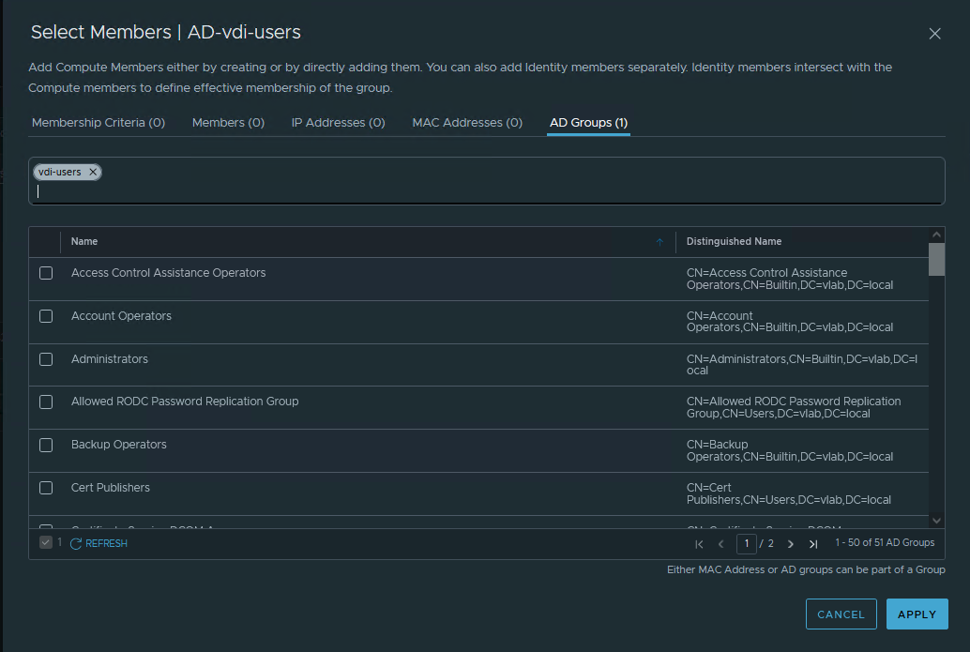The height and width of the screenshot is (652, 970).
Task: Select the Account Operators checkbox
Action: click(46, 316)
